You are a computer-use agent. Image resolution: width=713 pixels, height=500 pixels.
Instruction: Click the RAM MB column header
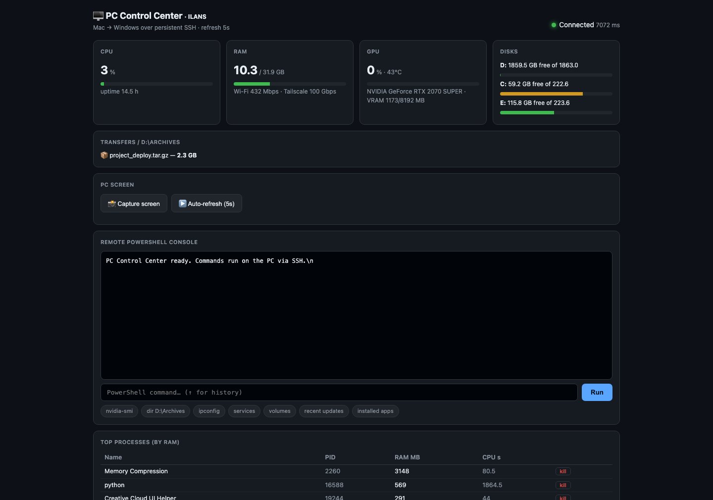click(407, 457)
